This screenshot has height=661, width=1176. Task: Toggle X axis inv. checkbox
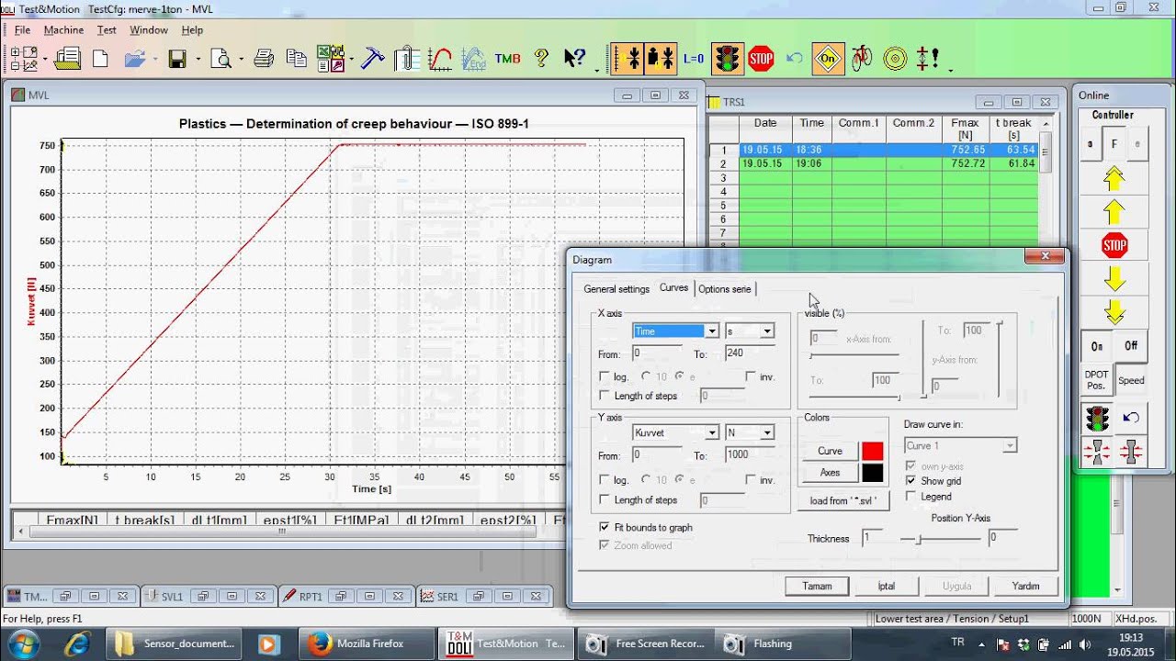point(751,376)
